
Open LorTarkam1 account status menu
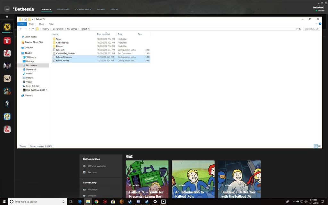coord(319,9)
